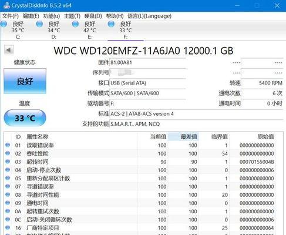Screen dimensions: 286x235
Task: Click the interface field USB (Serial ATA)
Action: click(x=147, y=83)
